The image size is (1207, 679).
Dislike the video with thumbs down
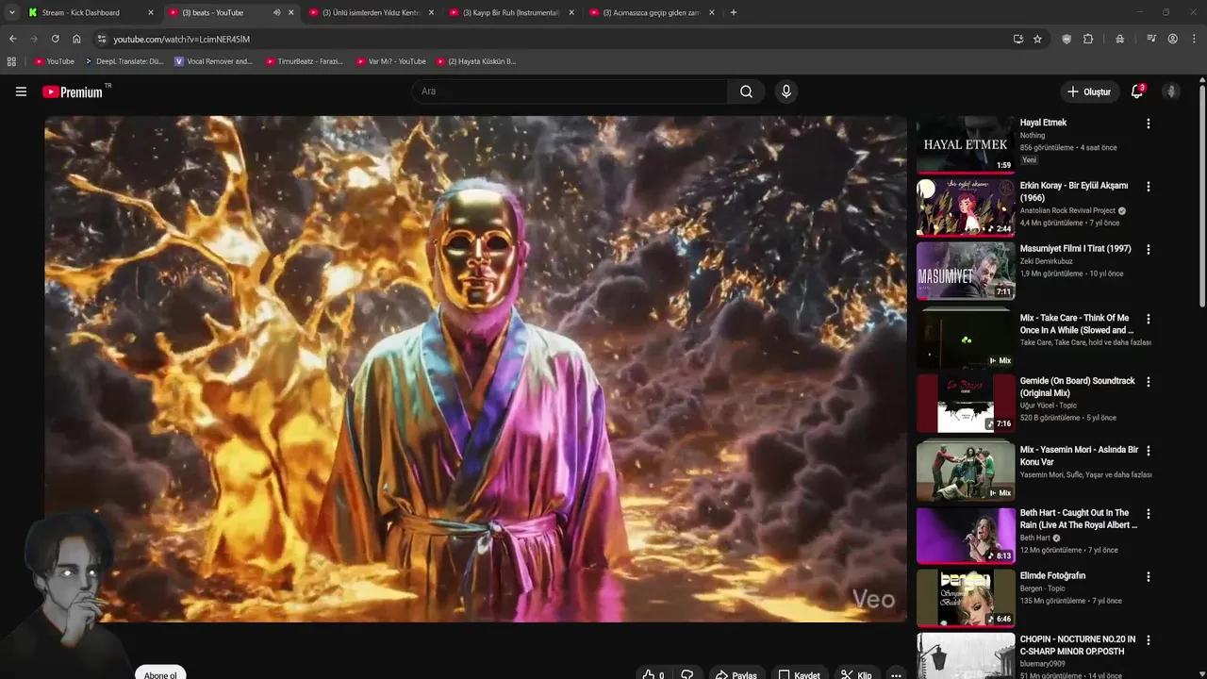pos(687,675)
